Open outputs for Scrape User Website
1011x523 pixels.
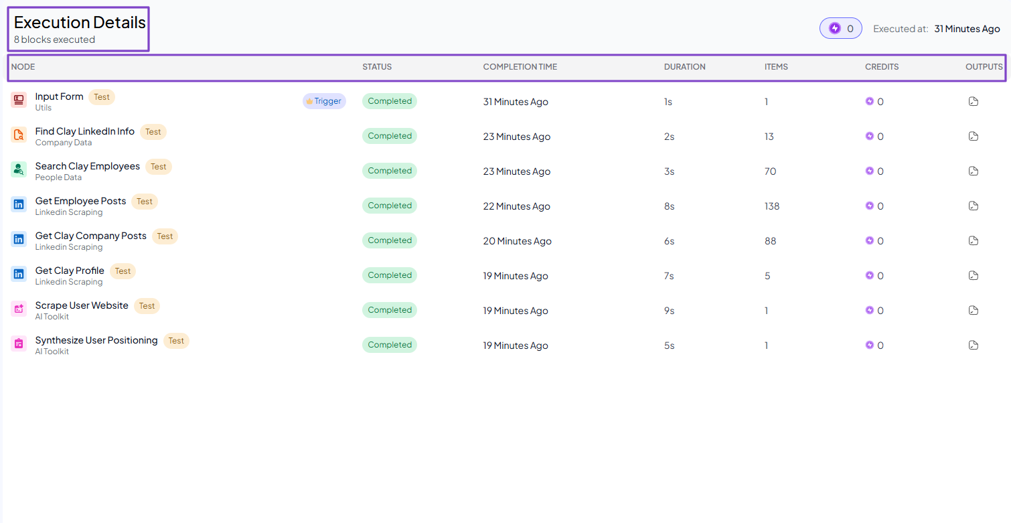974,310
